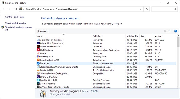Click the Chrome Remote Desktop Host icon
The height and width of the screenshot is (99, 180).
38,73
